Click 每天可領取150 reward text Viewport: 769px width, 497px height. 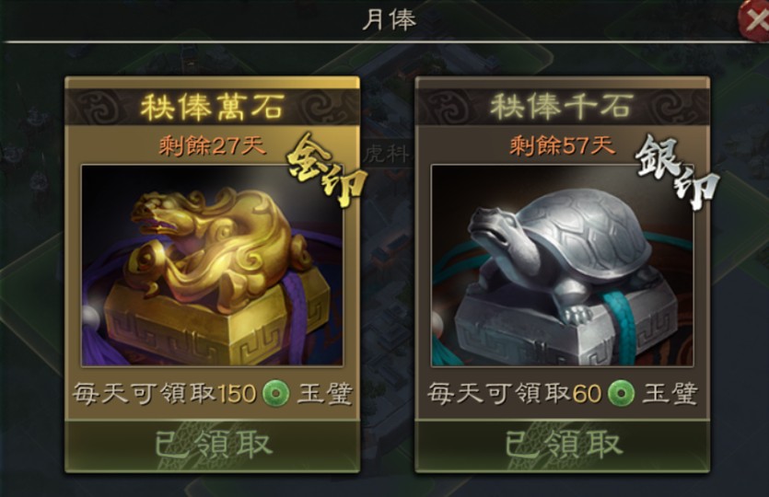(x=164, y=393)
